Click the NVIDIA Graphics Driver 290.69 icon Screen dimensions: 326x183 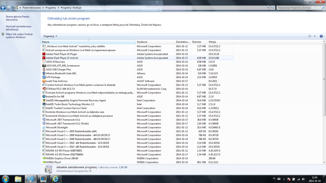pos(44,158)
